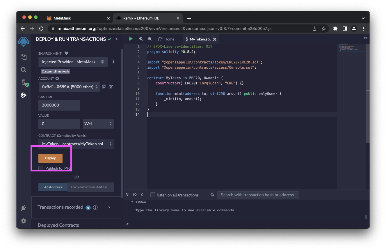Copy the account address to clipboard
This screenshot has height=250, width=386.
(104, 87)
